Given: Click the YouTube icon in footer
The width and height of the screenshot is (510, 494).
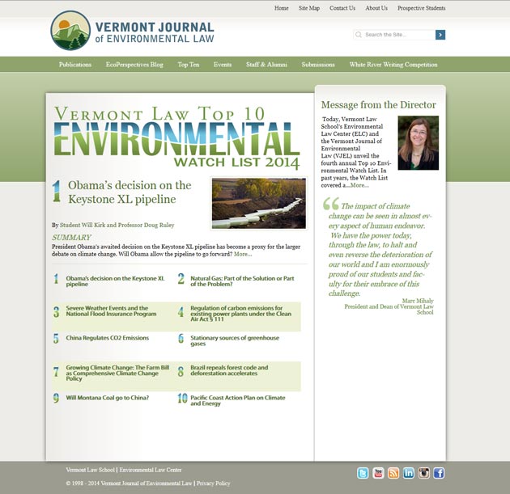Looking at the screenshot, I should pos(378,473).
